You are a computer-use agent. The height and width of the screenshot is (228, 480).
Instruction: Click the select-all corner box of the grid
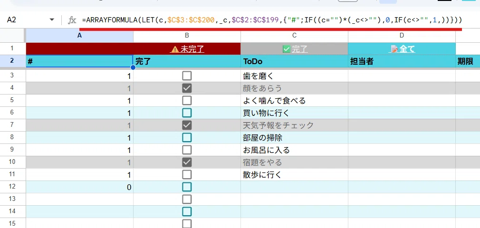coord(12,36)
